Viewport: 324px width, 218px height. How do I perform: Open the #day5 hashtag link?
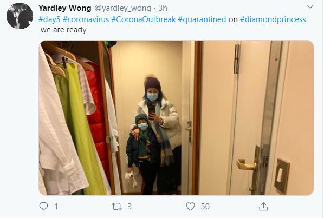tap(49, 19)
